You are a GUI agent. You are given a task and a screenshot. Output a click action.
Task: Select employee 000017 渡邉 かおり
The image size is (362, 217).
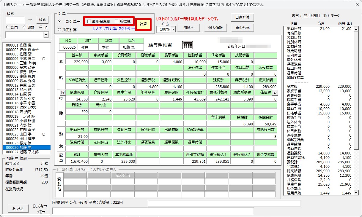(26, 107)
